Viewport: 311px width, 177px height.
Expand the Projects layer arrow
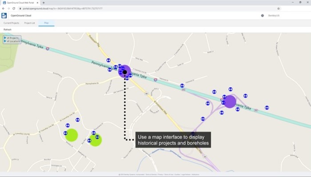(x=5, y=38)
